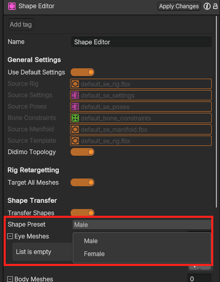This screenshot has height=282, width=220.
Task: Click the default_se_settings asset icon
Action: (x=75, y=95)
